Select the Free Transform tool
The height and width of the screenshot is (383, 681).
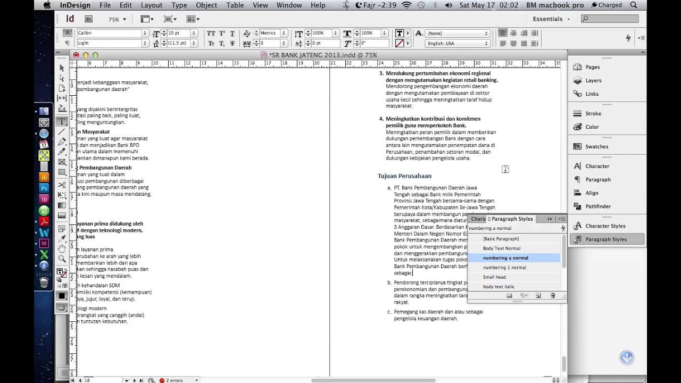[62, 195]
